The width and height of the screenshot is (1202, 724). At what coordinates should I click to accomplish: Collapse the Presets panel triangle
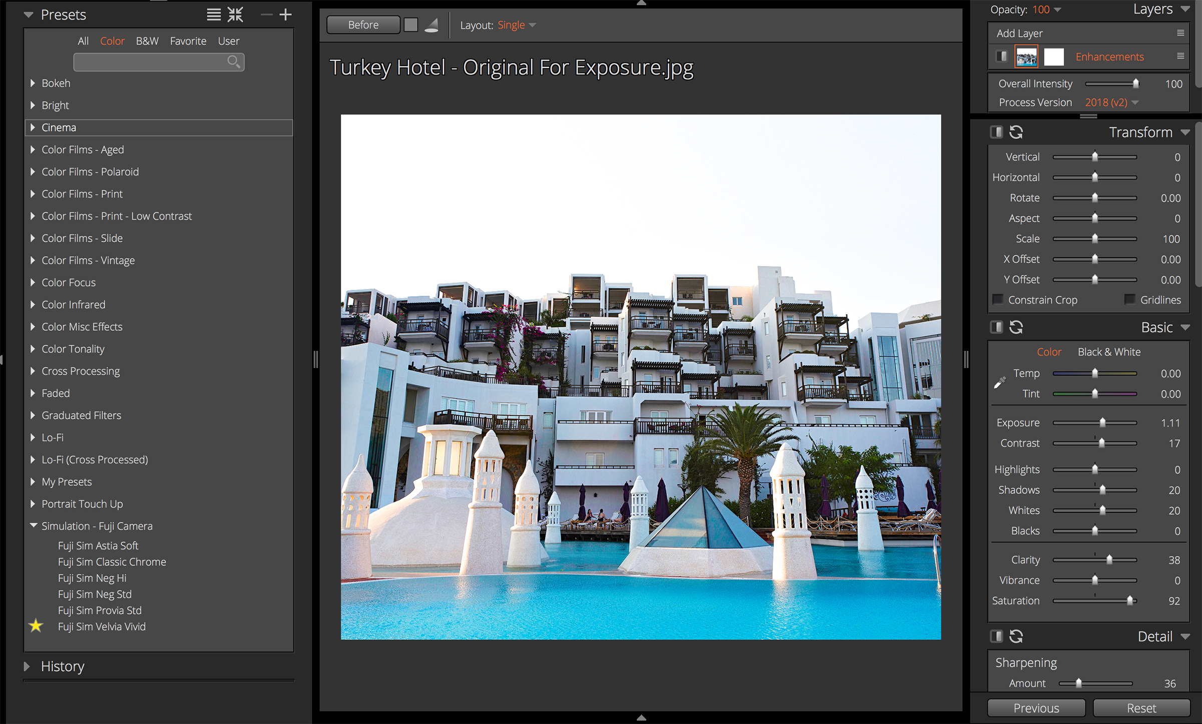tap(29, 15)
